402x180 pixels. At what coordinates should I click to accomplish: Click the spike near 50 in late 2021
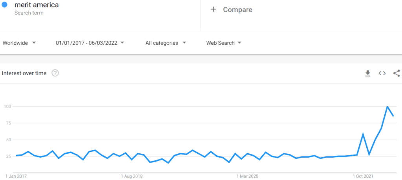363,134
